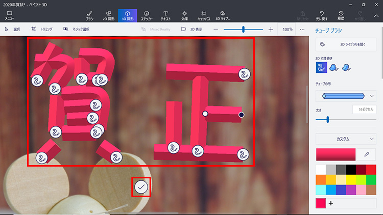Viewport: 383px width, 215px height.
Task: Open the カスタム material dropdown
Action: 346,139
